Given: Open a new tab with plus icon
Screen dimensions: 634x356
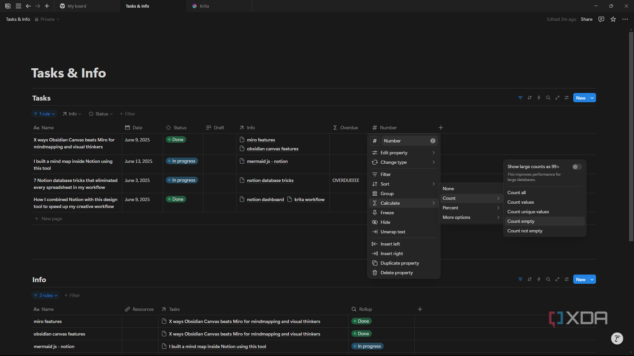Looking at the screenshot, I should tap(47, 6).
